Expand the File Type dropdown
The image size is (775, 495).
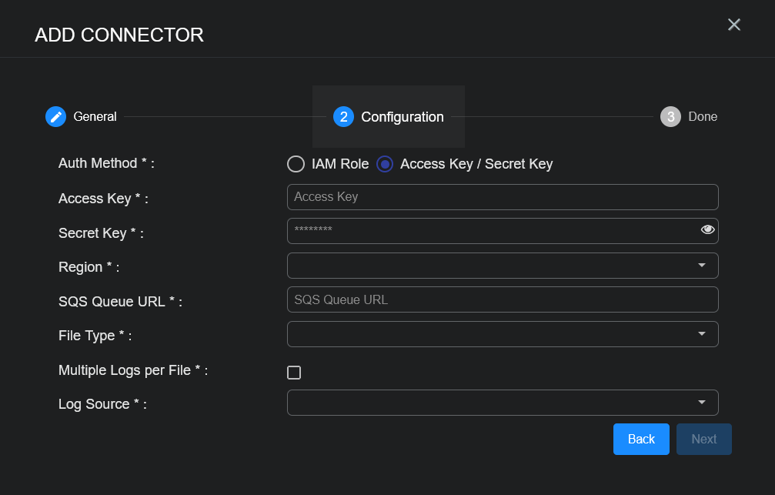(x=493, y=334)
